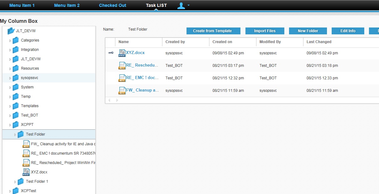Click the MSG icon beside RE_ Reschedu... in list

pyautogui.click(x=122, y=65)
